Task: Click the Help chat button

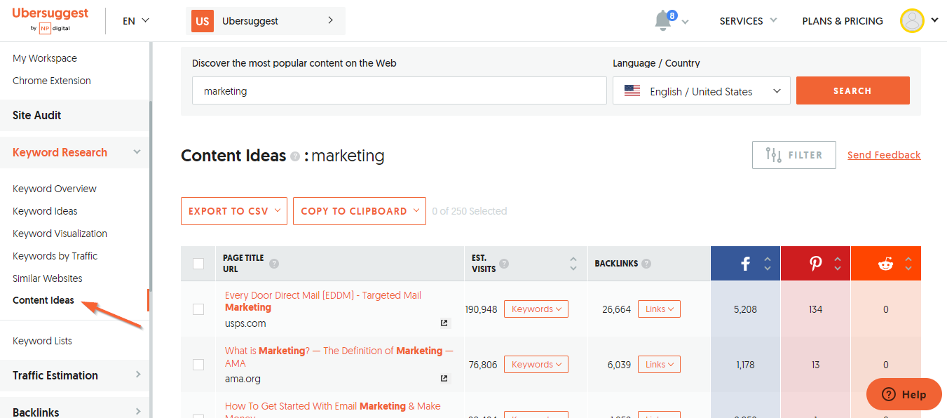Action: (x=904, y=394)
